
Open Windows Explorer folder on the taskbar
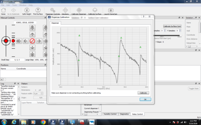[23, 122]
